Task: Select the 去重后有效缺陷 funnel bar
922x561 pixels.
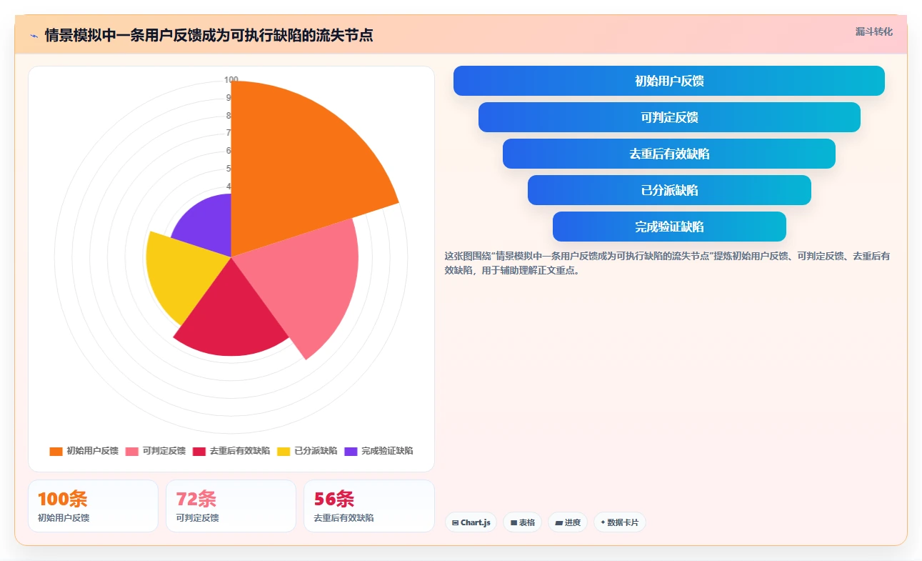Action: pyautogui.click(x=669, y=154)
